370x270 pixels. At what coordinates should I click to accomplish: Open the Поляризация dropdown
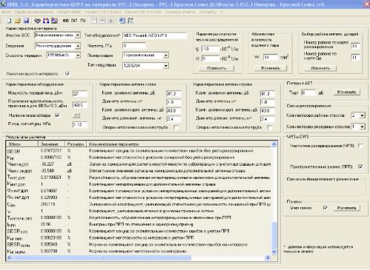[x=166, y=55]
